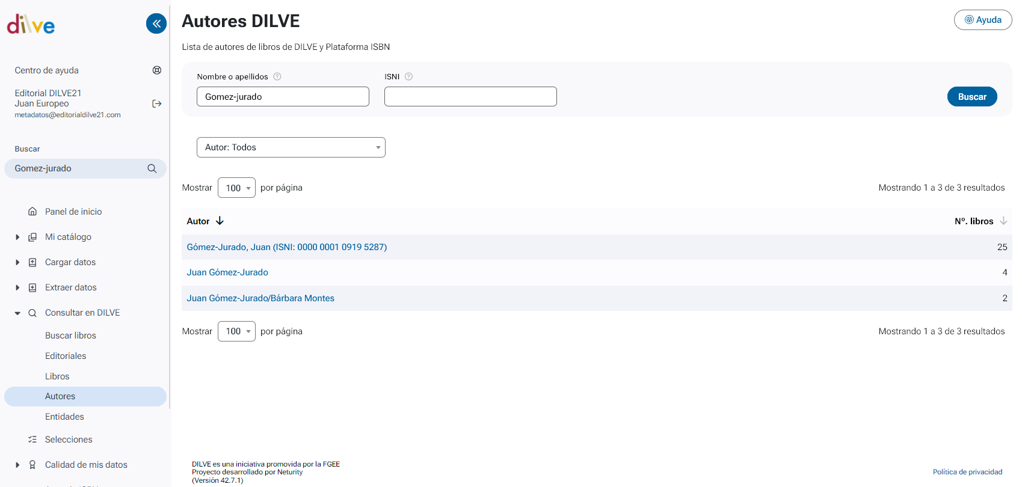Click the ISNI input field

coord(470,97)
